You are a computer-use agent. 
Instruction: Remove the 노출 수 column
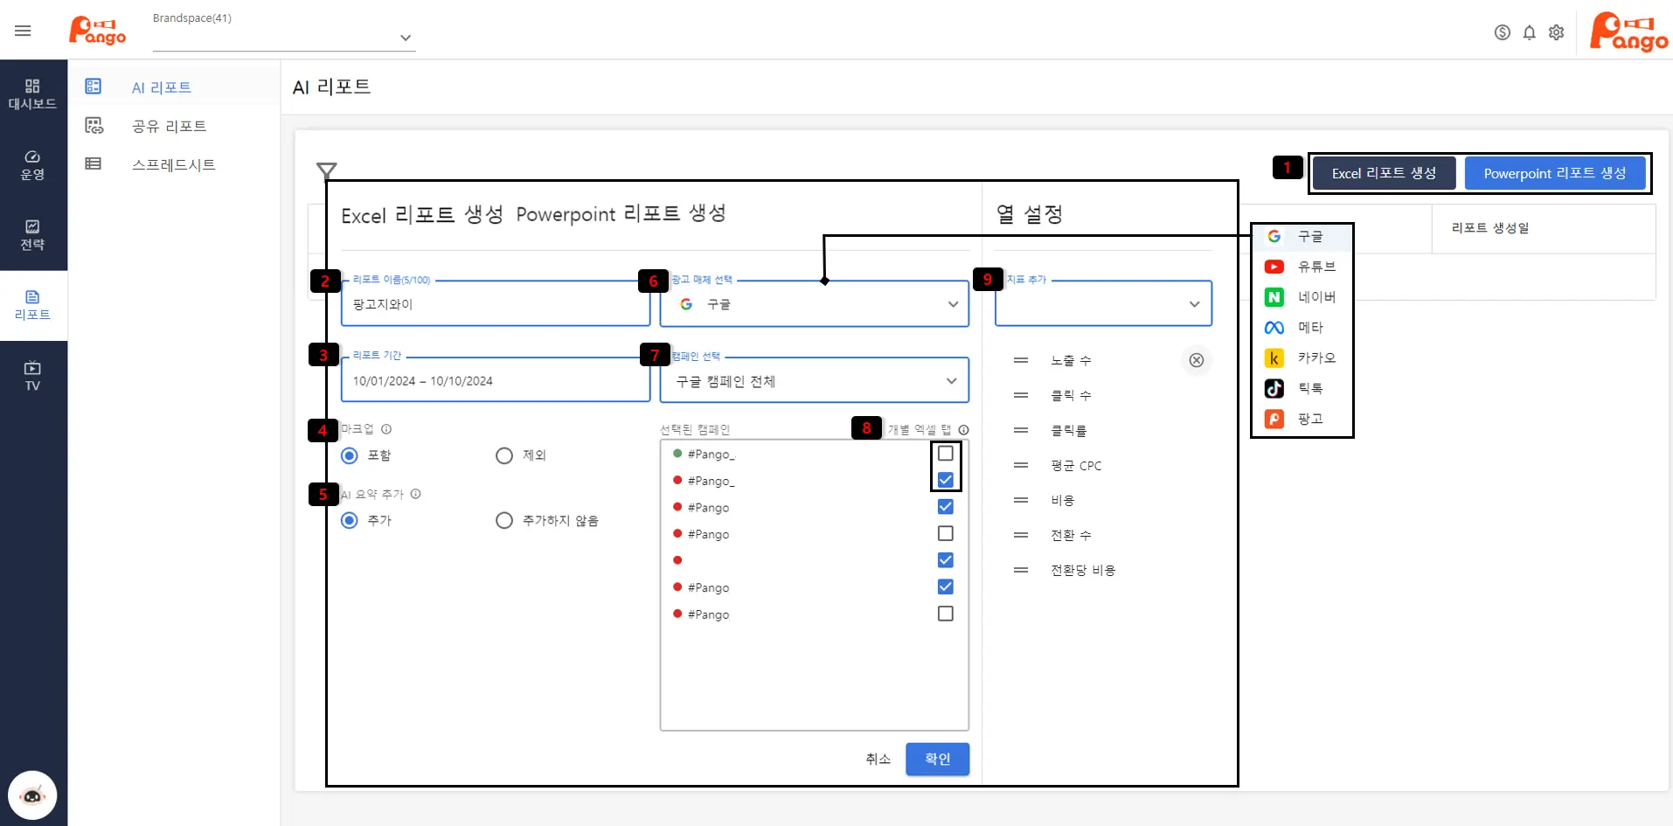(1196, 360)
